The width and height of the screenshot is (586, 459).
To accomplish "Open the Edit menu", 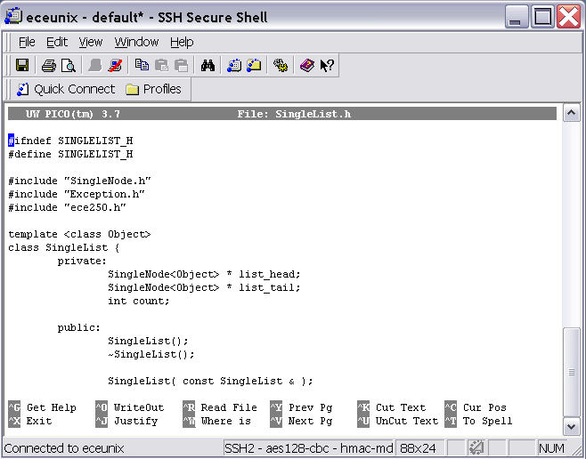I will (x=57, y=42).
